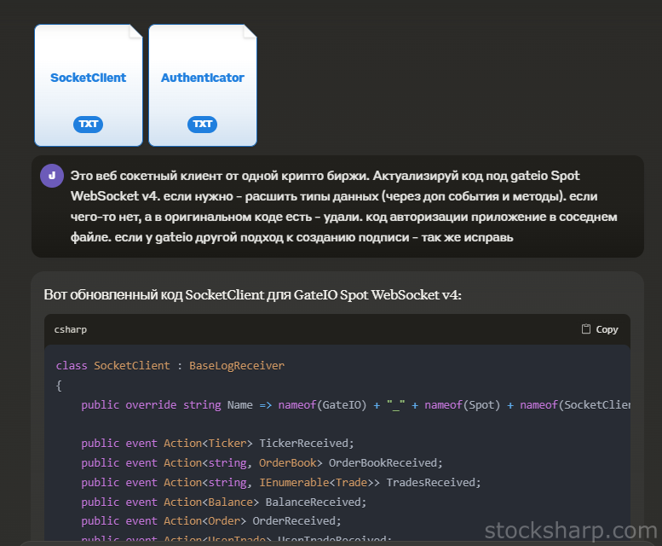This screenshot has width=662, height=546.
Task: Click the class SocketClient declaration line
Action: pos(170,365)
